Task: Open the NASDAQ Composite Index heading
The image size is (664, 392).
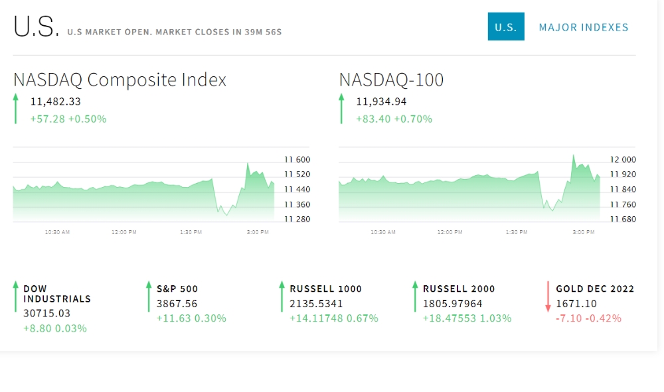Action: tap(120, 80)
